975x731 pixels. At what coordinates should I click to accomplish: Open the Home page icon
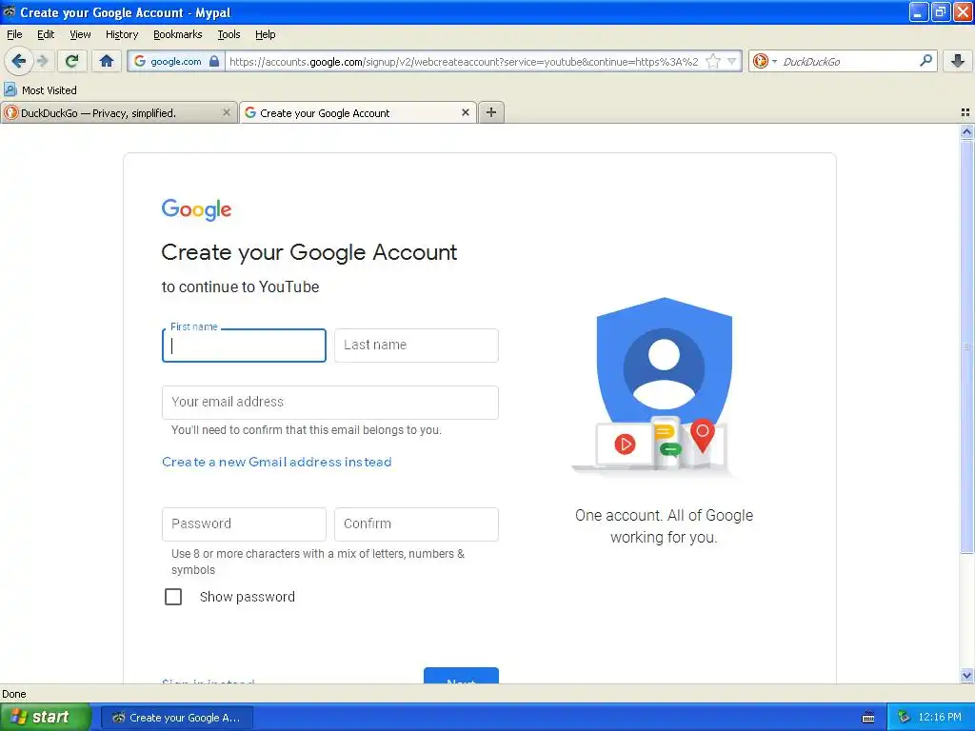point(107,61)
